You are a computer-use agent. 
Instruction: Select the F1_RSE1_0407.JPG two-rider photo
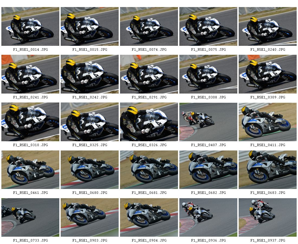[x=208, y=122]
